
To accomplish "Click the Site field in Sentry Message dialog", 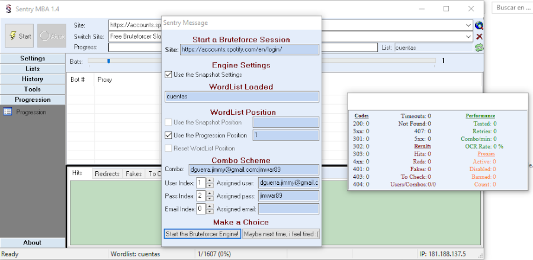I will pyautogui.click(x=249, y=49).
